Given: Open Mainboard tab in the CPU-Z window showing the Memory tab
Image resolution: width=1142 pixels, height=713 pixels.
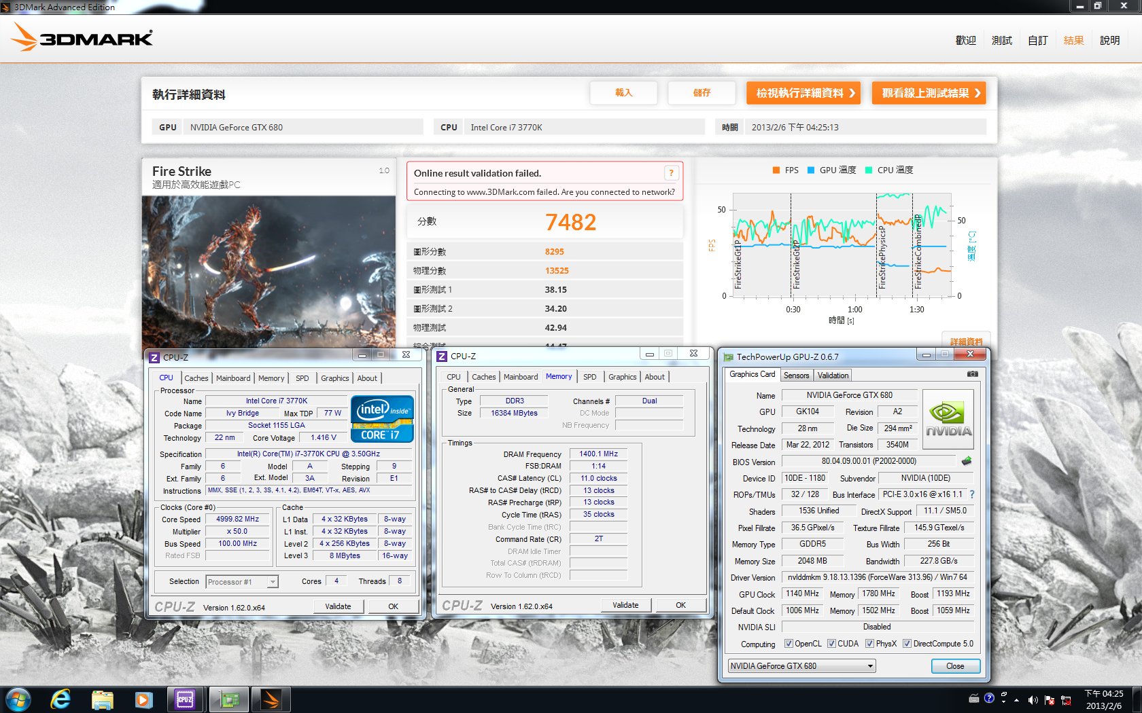Looking at the screenshot, I should click(521, 377).
